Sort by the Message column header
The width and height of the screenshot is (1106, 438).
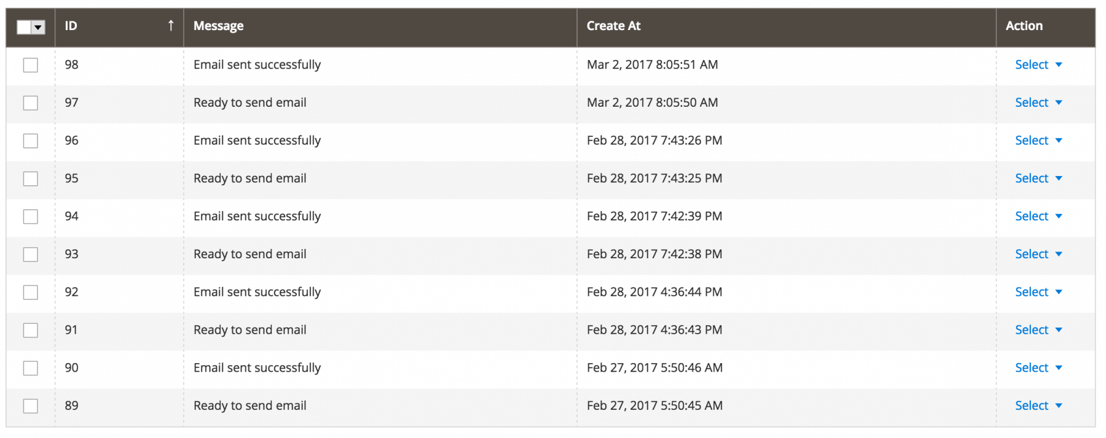[219, 26]
